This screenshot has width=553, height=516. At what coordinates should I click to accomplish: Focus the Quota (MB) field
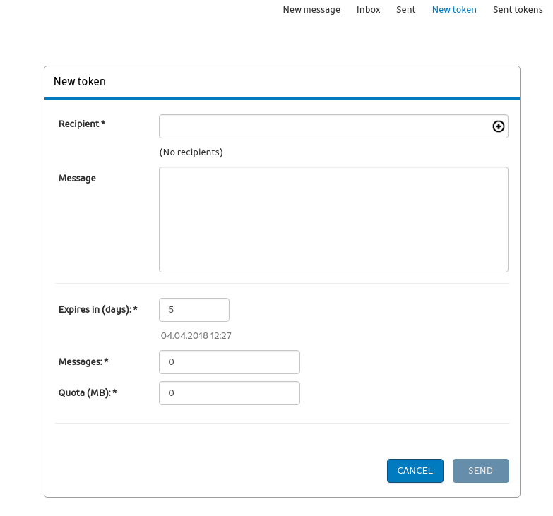(x=230, y=393)
